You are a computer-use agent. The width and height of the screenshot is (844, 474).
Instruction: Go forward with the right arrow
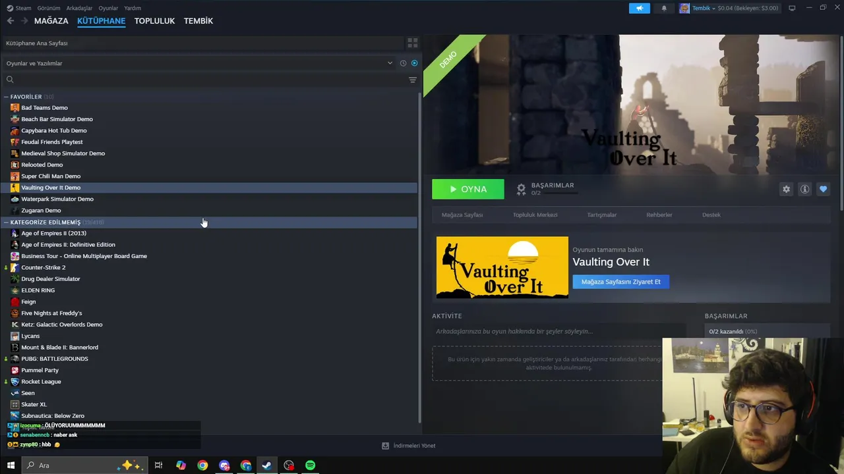pyautogui.click(x=24, y=21)
